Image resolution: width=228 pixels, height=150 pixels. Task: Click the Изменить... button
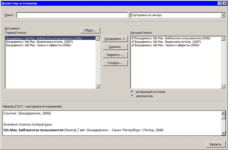click(x=115, y=55)
